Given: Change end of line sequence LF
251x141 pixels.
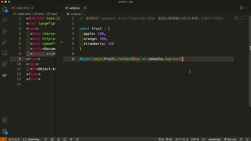Looking at the screenshot, I should tap(203, 139).
